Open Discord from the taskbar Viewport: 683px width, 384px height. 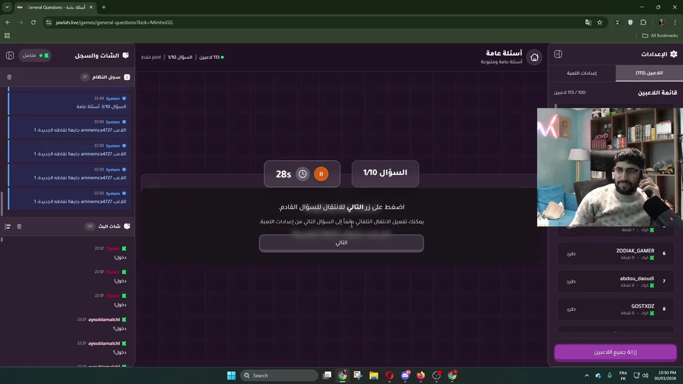[x=405, y=375]
